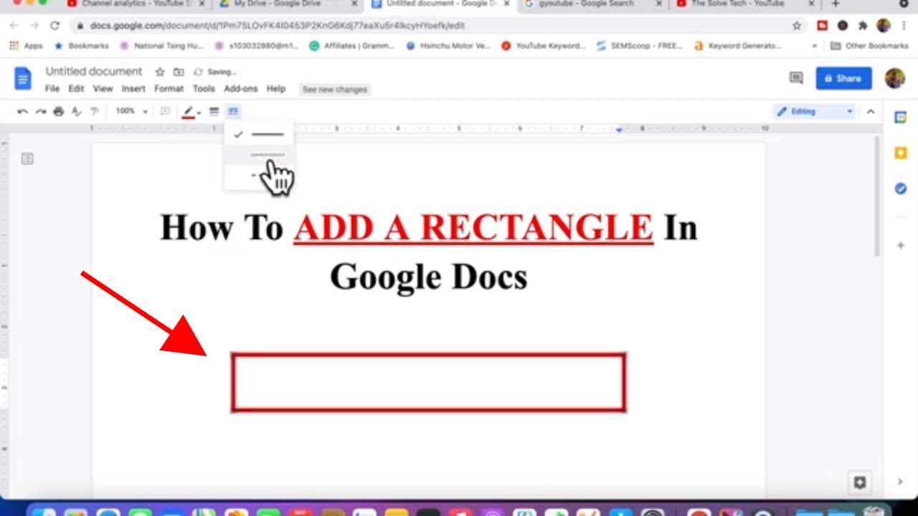Select the red rectangle drawing in document
Image resolution: width=918 pixels, height=516 pixels.
click(428, 383)
